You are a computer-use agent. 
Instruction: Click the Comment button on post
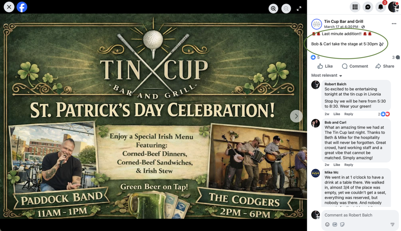click(355, 66)
